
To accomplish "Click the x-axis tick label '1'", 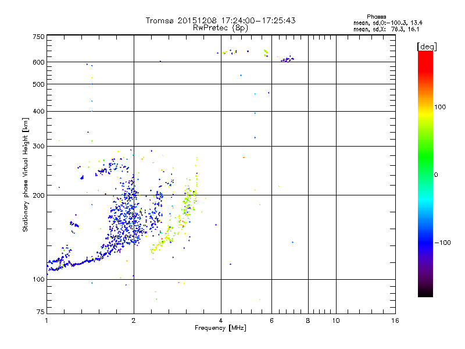I will (46, 320).
